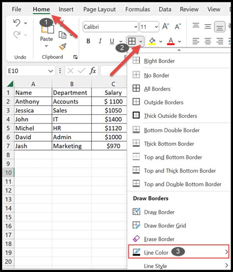Select the Format Painter brush icon

click(x=62, y=47)
